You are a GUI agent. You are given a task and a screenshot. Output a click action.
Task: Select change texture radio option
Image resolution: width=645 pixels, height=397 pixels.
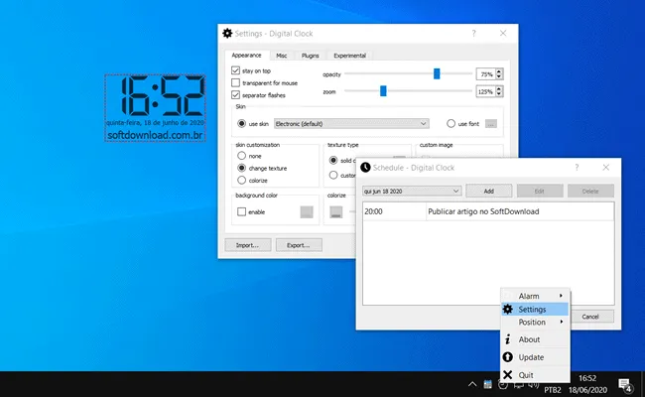pos(241,168)
